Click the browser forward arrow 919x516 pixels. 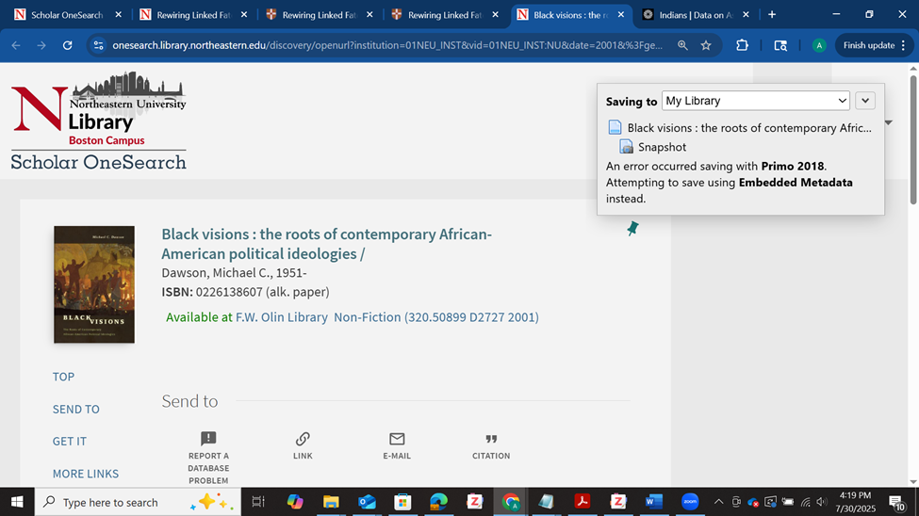41,45
